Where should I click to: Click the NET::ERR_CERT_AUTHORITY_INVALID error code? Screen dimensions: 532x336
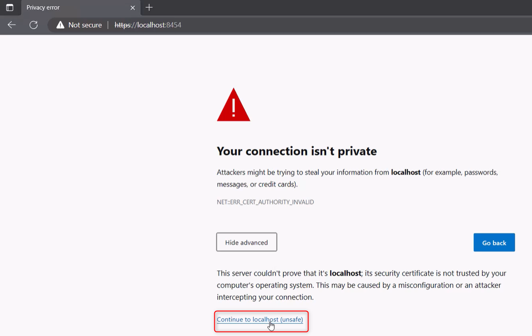pyautogui.click(x=265, y=202)
